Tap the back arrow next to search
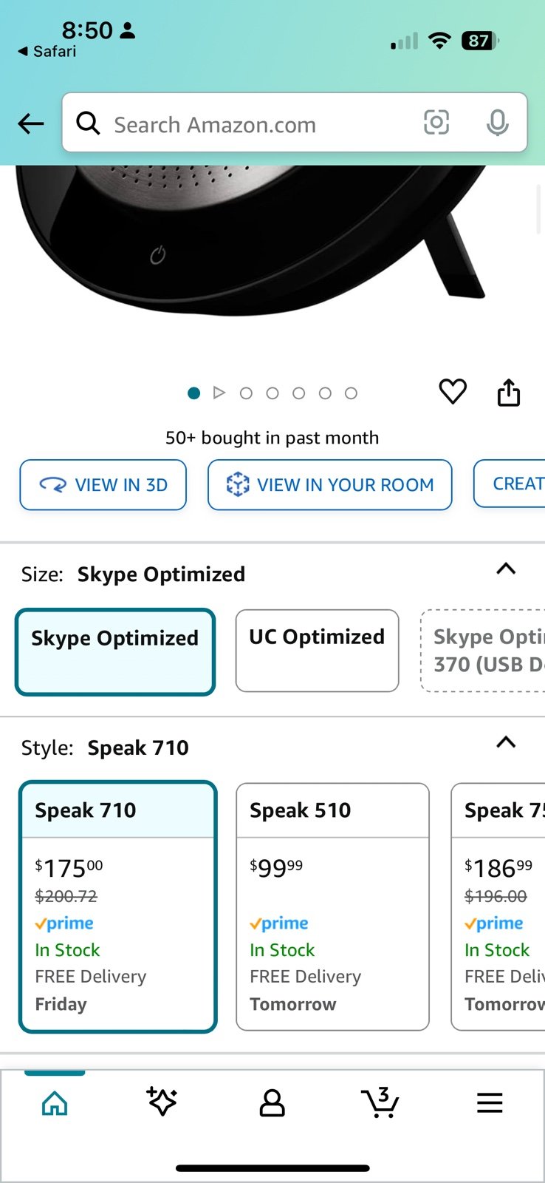The height and width of the screenshot is (1183, 545). [31, 123]
